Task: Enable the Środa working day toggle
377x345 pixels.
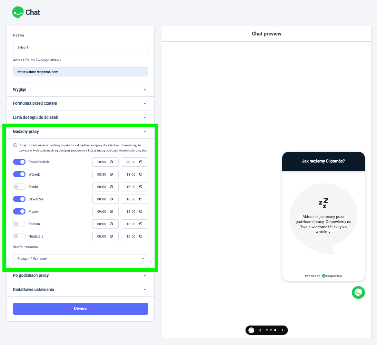Action: click(19, 187)
